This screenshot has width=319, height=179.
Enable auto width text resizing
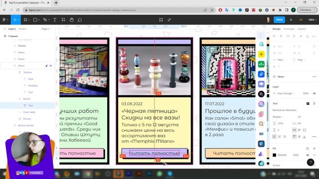tap(295, 130)
